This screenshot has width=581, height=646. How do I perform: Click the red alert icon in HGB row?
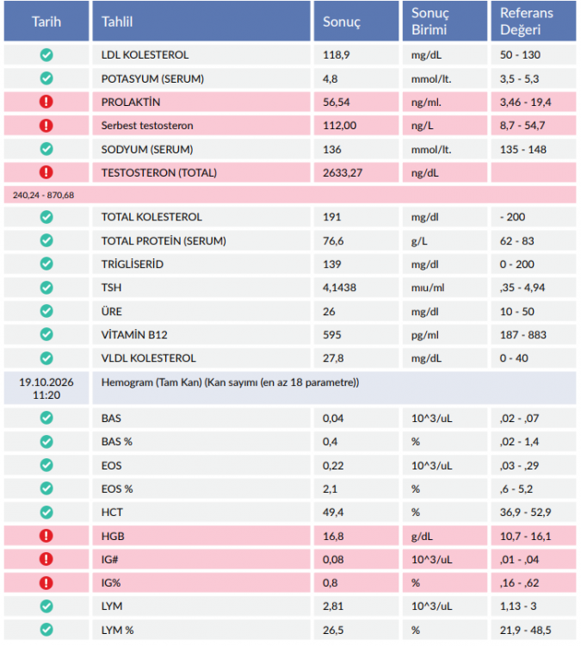tap(46, 536)
